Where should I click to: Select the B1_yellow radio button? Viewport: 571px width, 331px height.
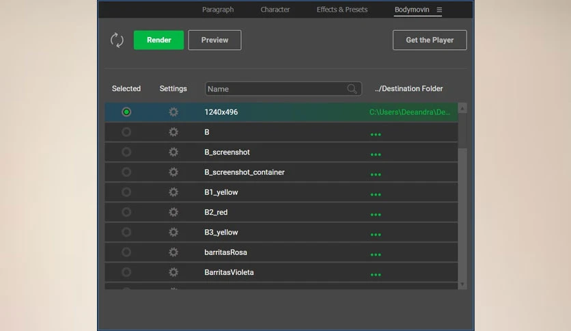coord(126,192)
